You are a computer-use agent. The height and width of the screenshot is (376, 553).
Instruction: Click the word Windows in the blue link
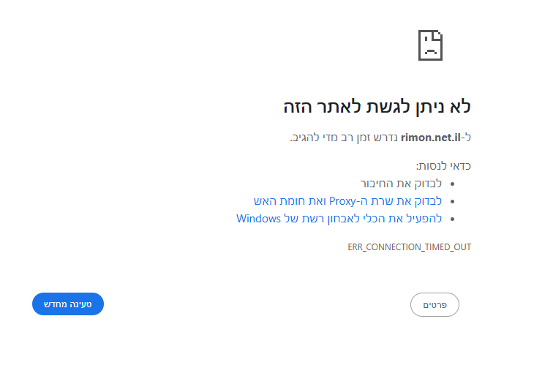[258, 219]
